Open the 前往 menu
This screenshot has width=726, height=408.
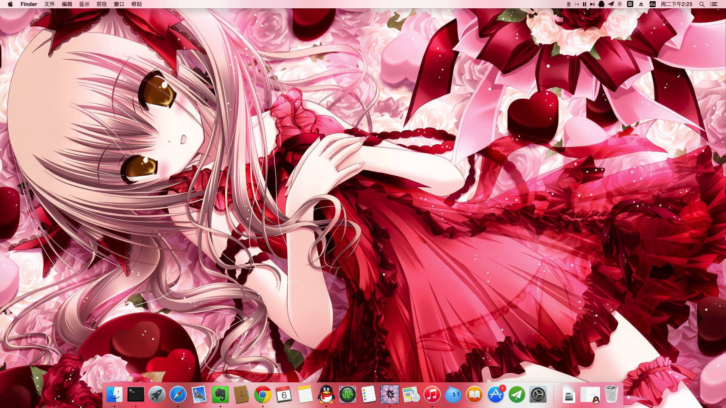pos(102,4)
